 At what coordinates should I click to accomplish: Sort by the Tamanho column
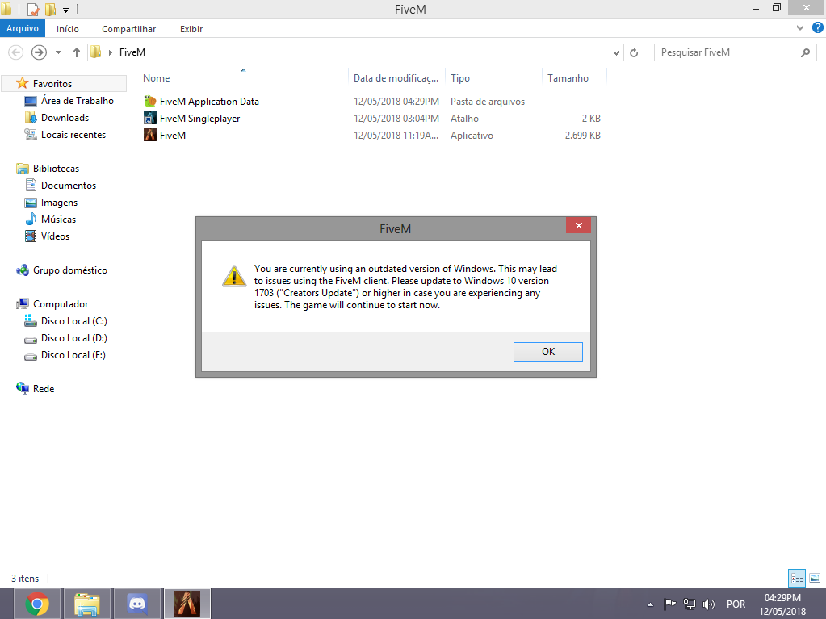coord(568,78)
